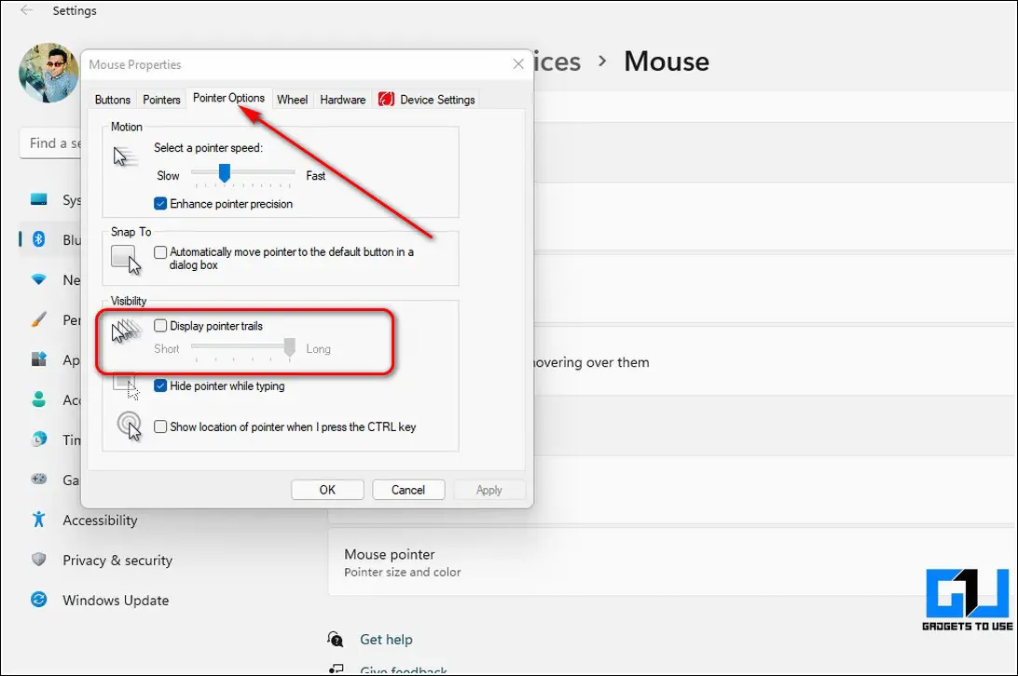The image size is (1018, 676).
Task: Click the Slow label of pointer speed
Action: point(168,176)
